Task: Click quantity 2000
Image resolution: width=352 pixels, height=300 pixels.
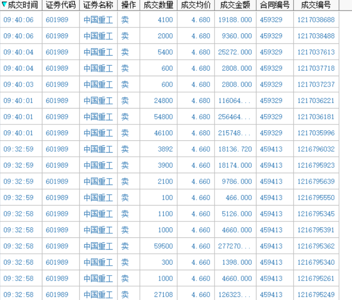Action: [x=165, y=36]
